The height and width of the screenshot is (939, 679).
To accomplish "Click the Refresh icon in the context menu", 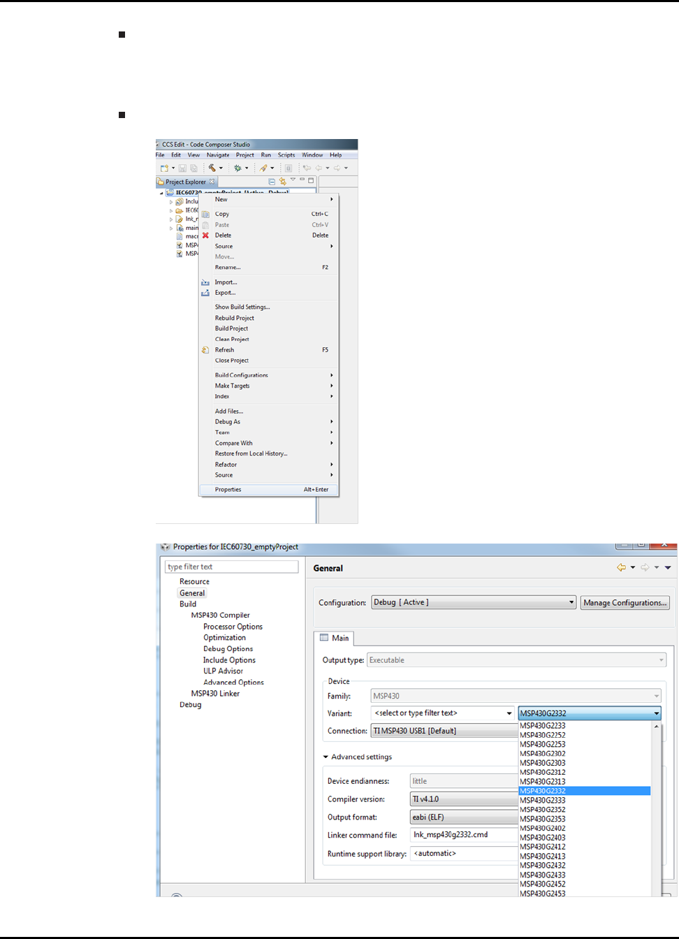I will coord(205,350).
